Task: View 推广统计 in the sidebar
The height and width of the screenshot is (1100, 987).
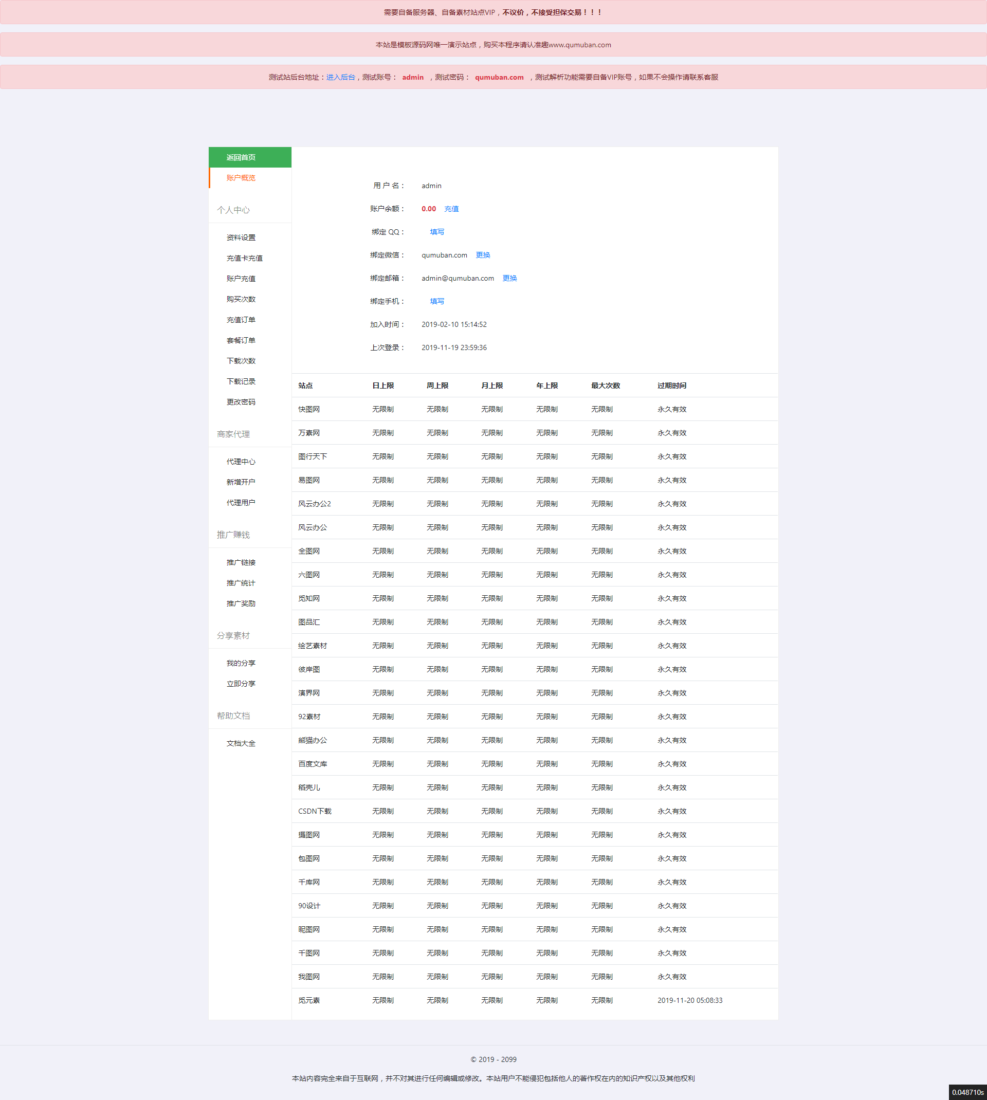Action: click(241, 583)
